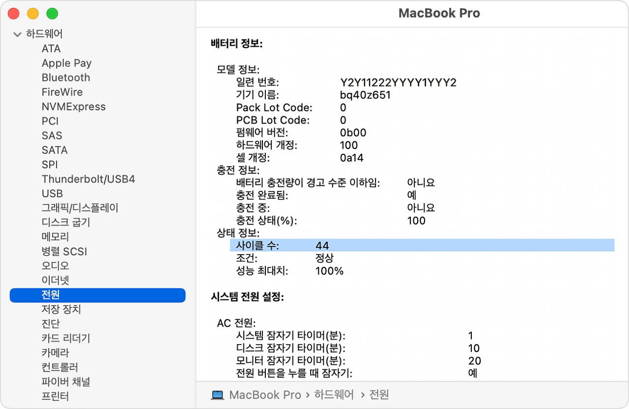The height and width of the screenshot is (409, 629).
Task: Click MacBook Pro in the path bar
Action: click(x=265, y=395)
